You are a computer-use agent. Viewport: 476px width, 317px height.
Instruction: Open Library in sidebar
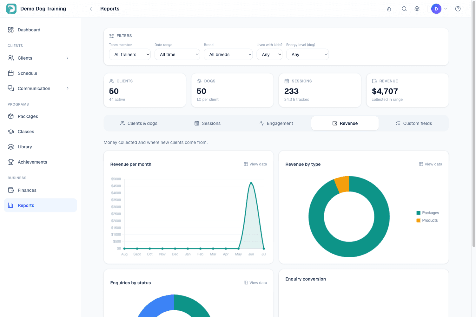coord(40,147)
